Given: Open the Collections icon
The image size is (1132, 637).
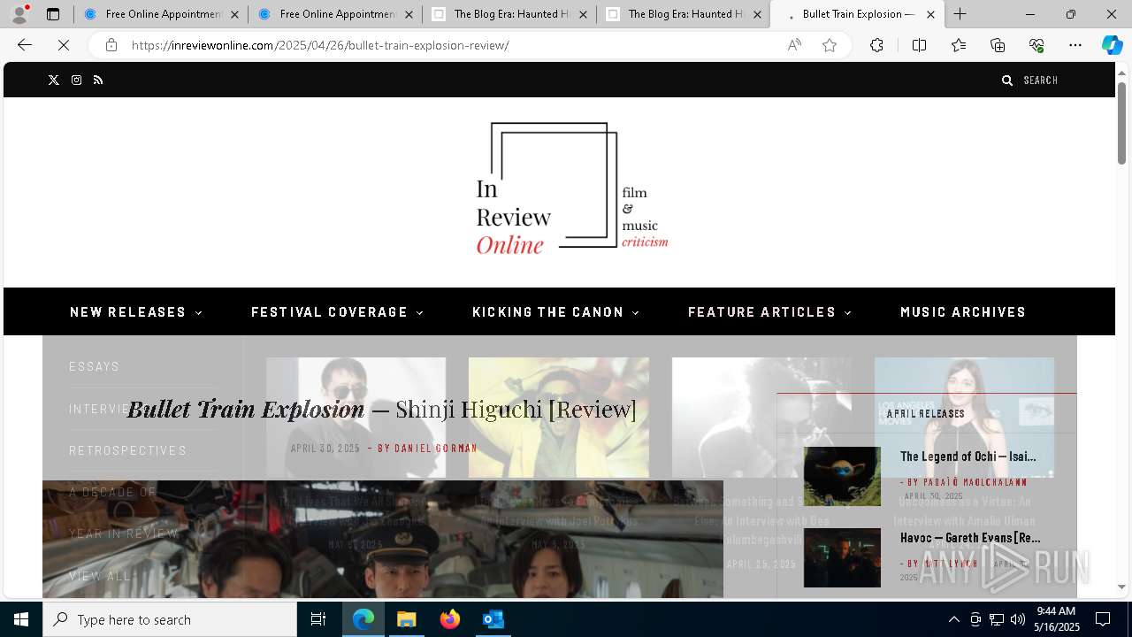Looking at the screenshot, I should pyautogui.click(x=998, y=45).
